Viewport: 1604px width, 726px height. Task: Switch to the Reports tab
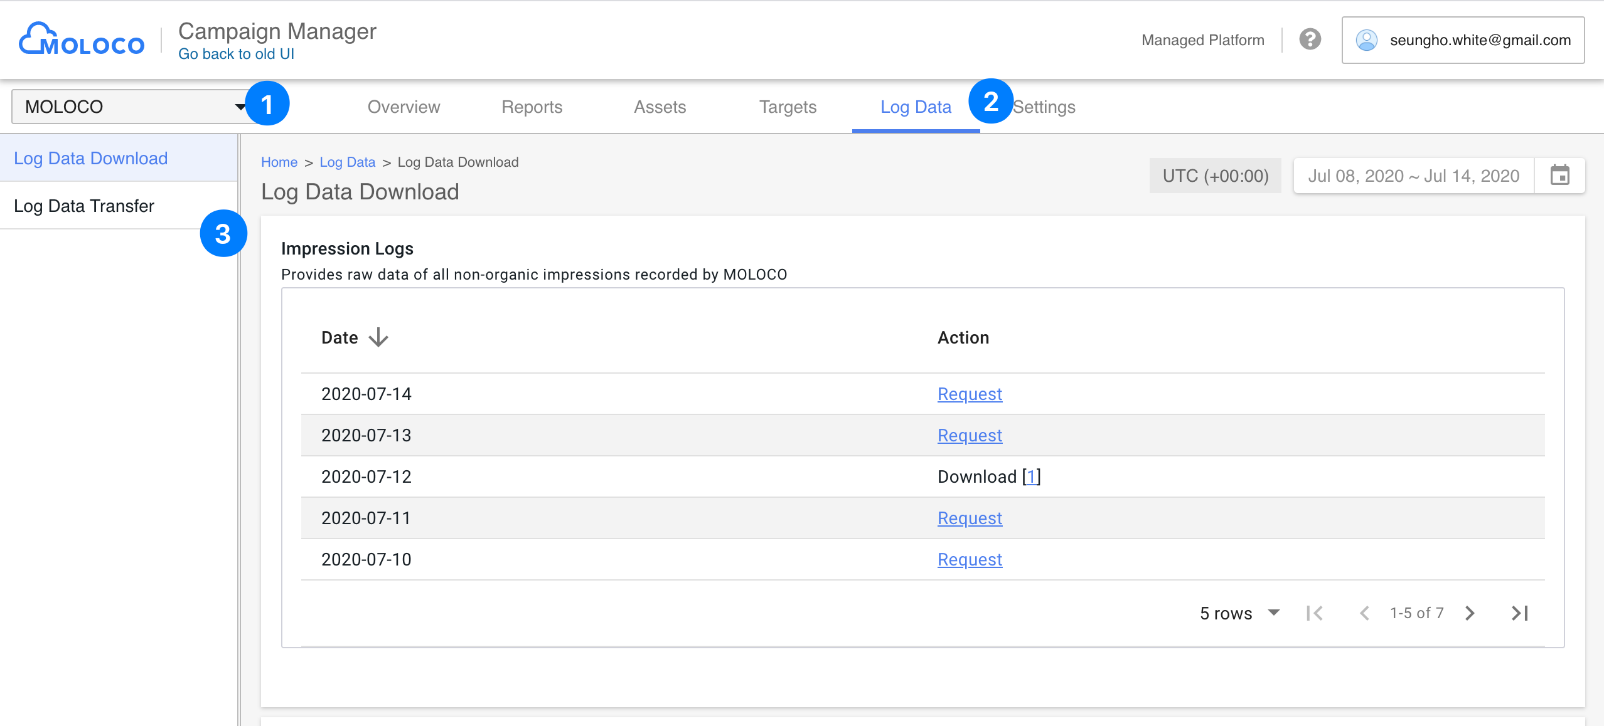coord(532,107)
